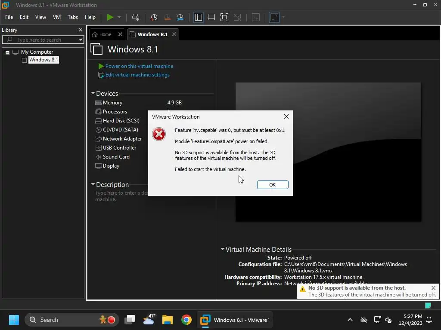Select Hard Disk (SCSI) device
The height and width of the screenshot is (330, 441).
click(x=121, y=121)
